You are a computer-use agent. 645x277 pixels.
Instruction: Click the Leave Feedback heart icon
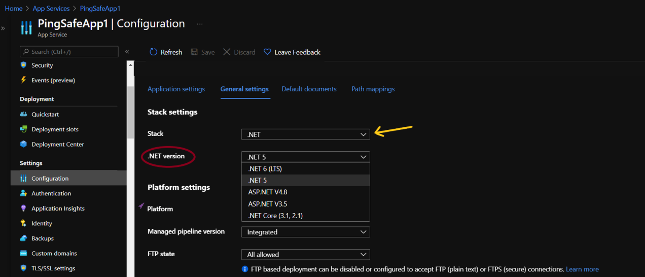(267, 52)
